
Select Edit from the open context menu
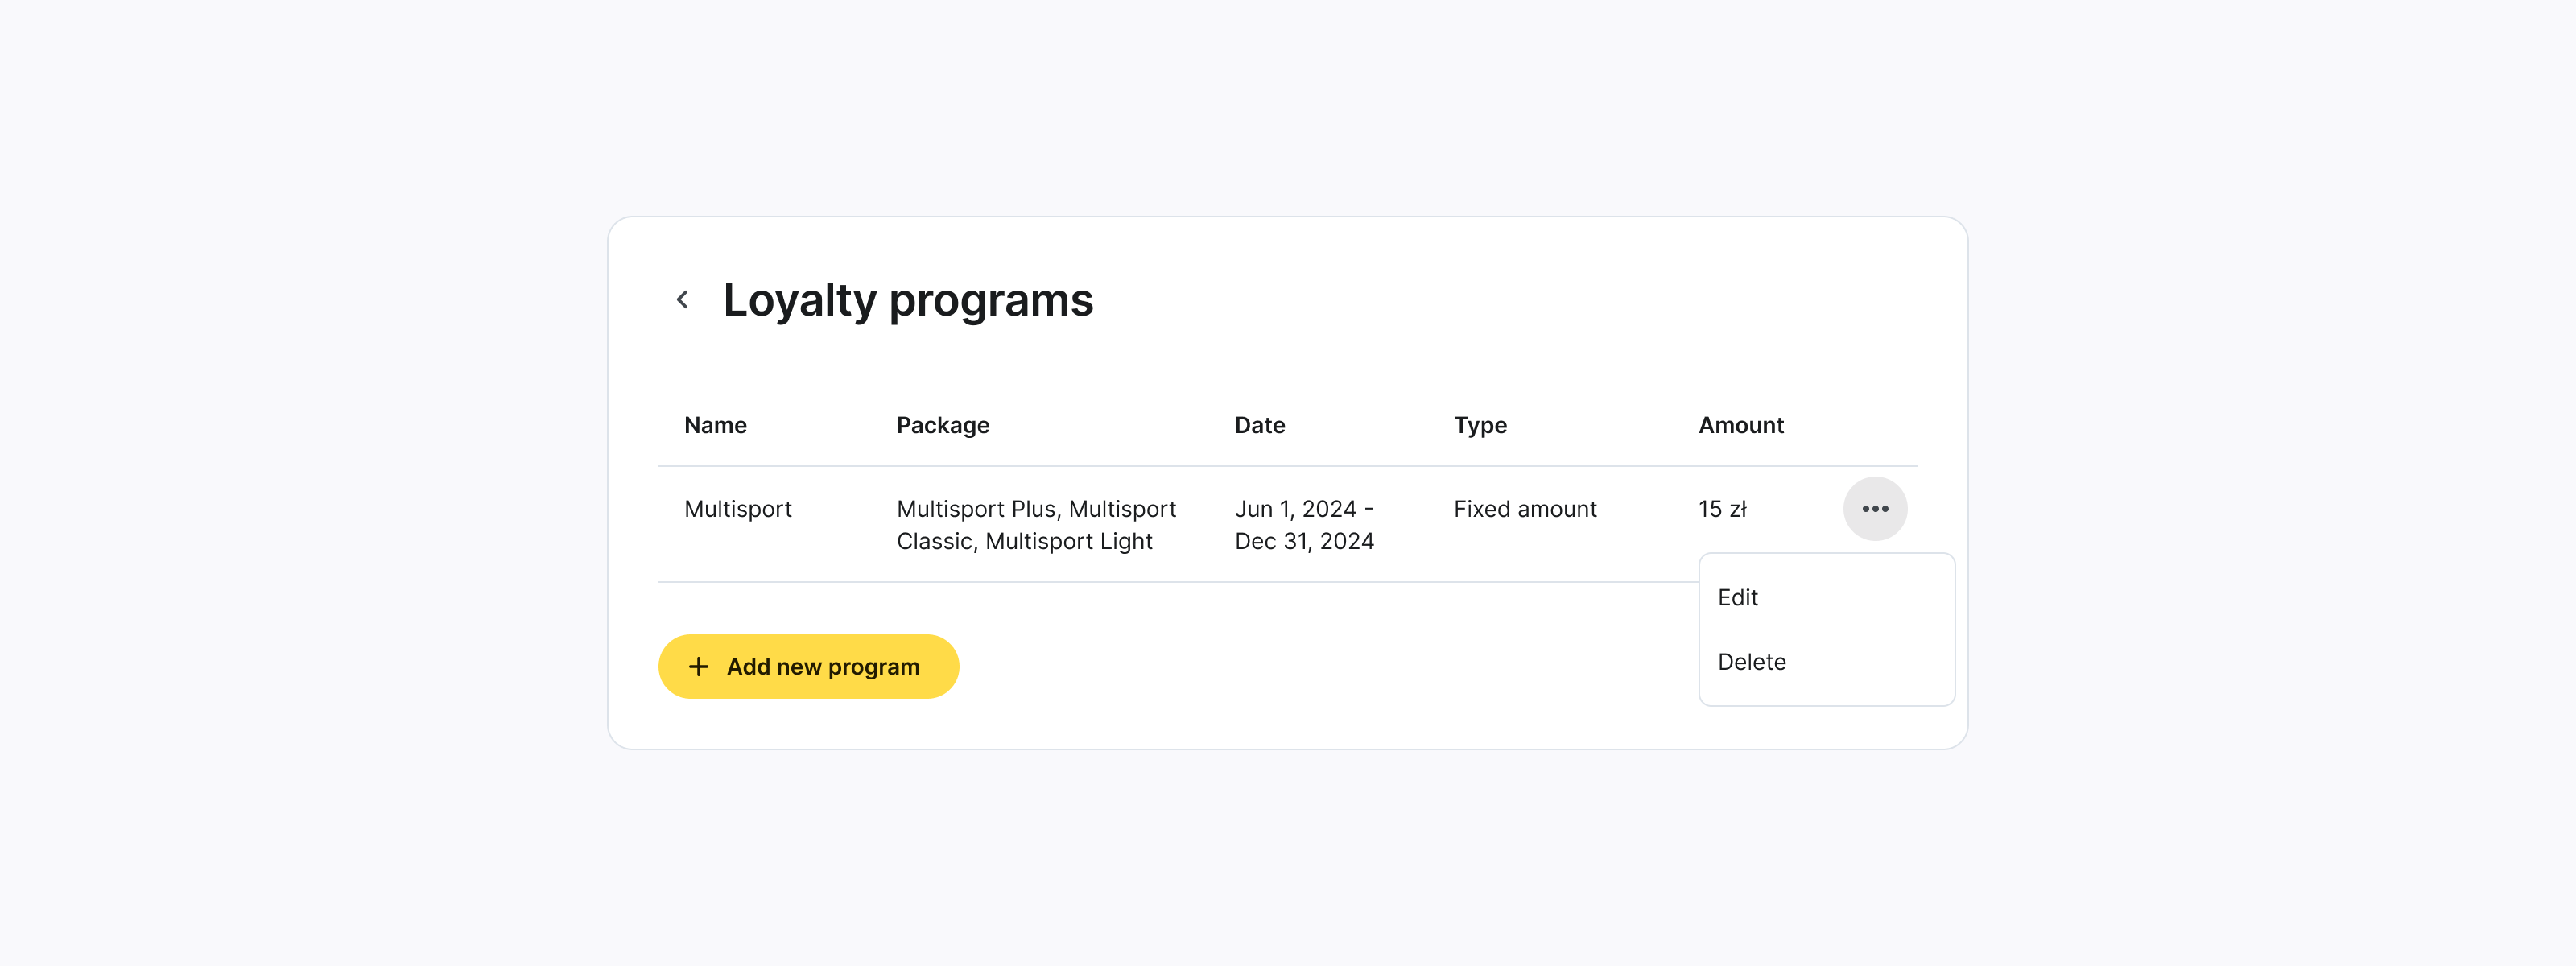click(1740, 597)
